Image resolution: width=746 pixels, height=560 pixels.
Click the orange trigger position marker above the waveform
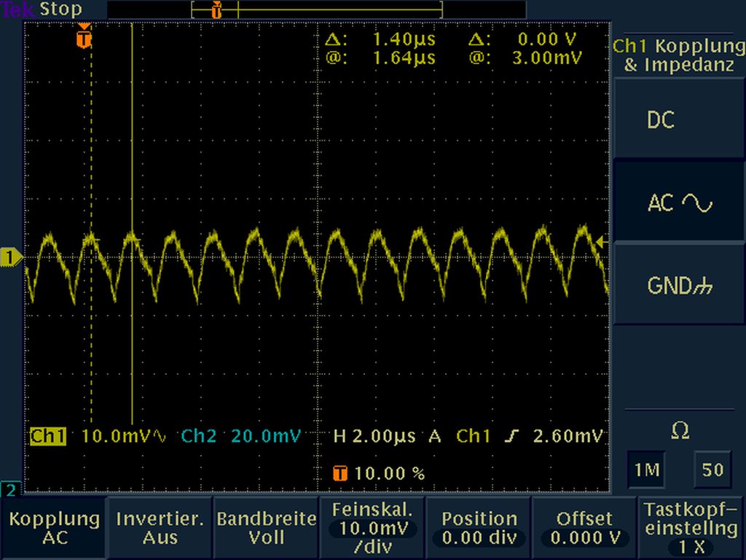pos(85,36)
